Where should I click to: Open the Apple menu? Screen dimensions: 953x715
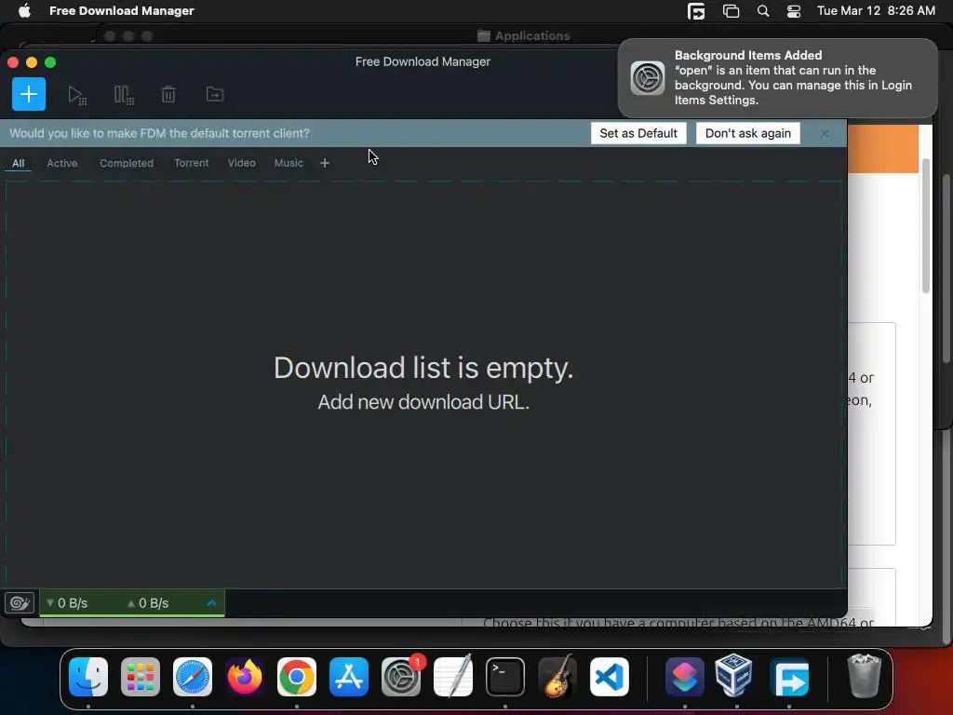24,11
